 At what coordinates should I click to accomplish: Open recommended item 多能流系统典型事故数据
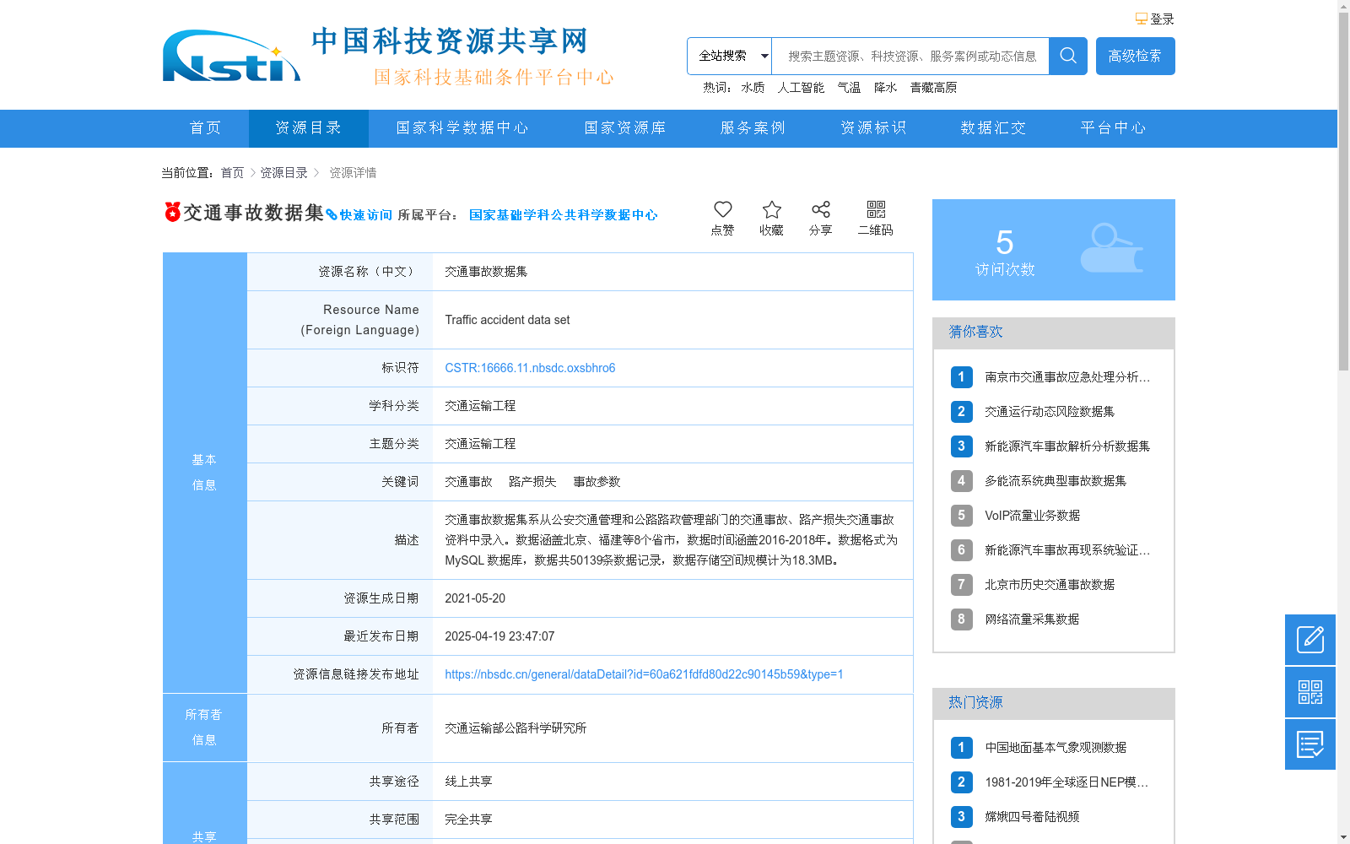point(1056,481)
